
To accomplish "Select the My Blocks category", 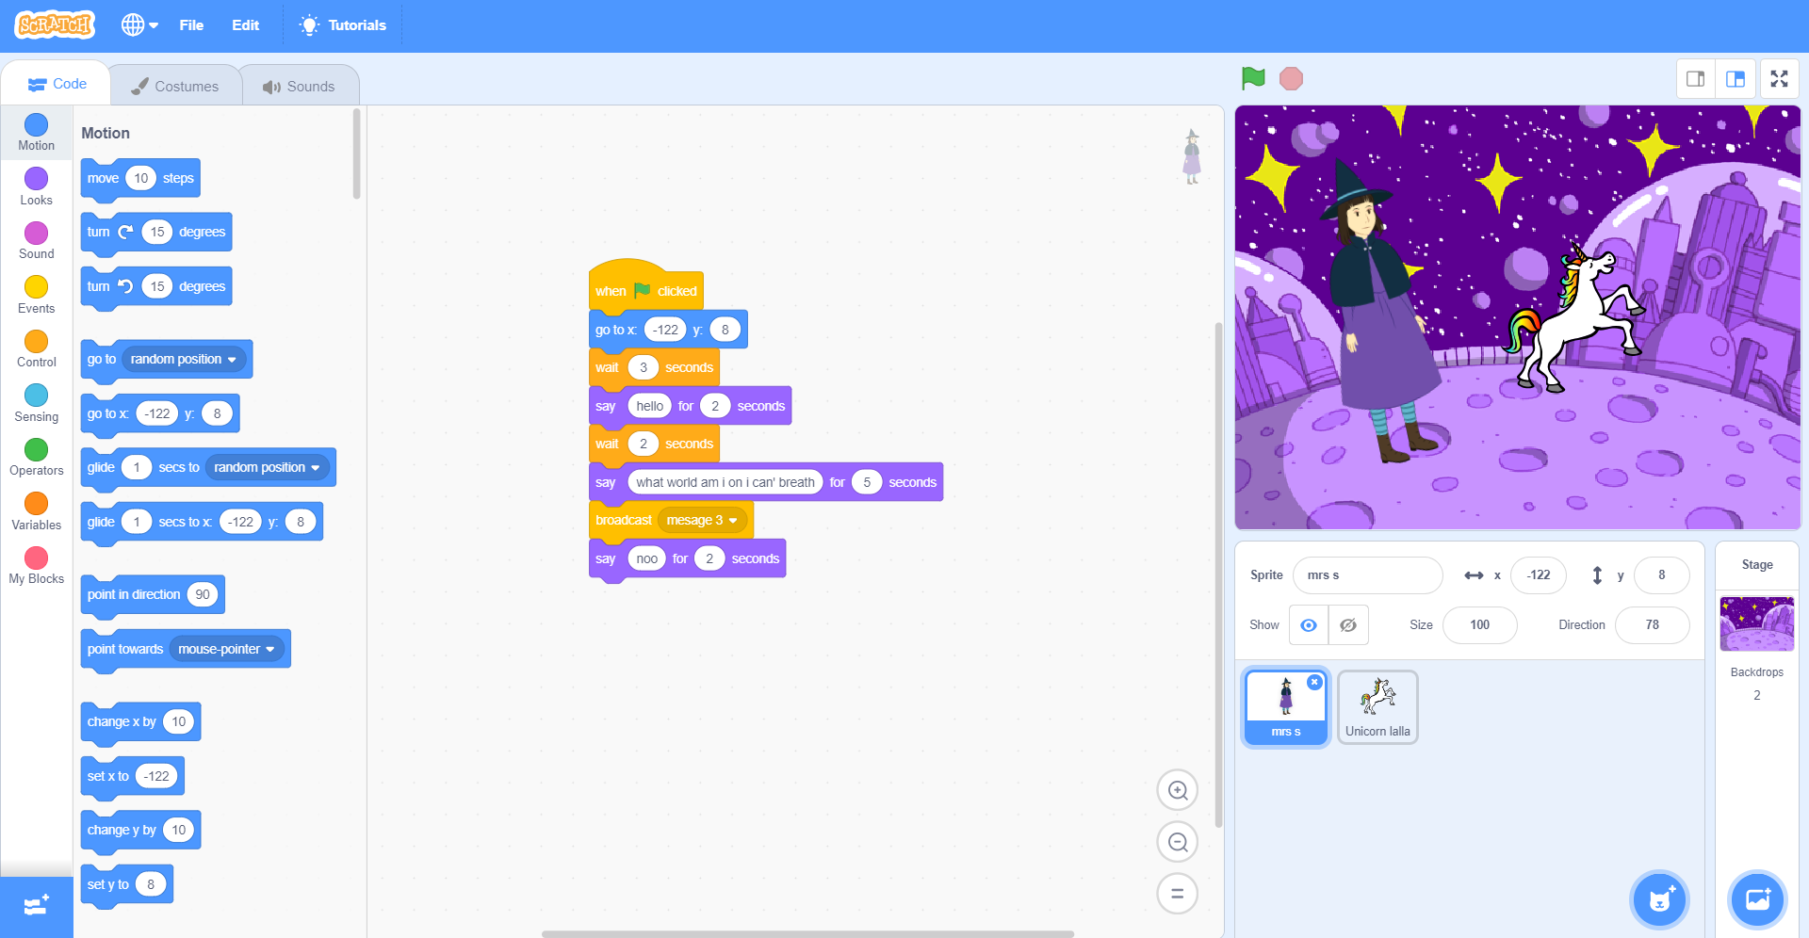I will point(36,565).
